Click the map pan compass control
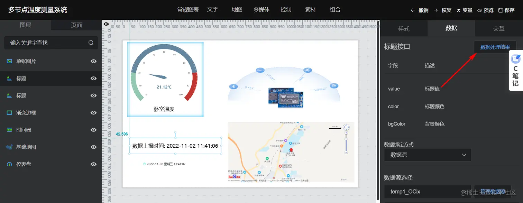 [346, 127]
